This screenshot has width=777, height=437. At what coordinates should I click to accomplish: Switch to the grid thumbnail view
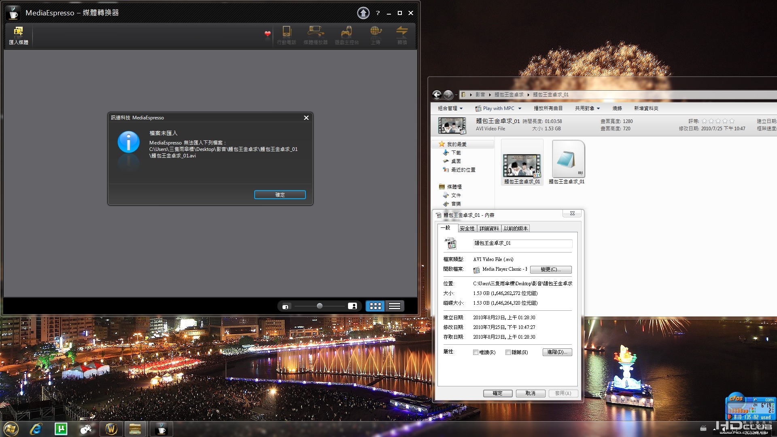pyautogui.click(x=375, y=306)
